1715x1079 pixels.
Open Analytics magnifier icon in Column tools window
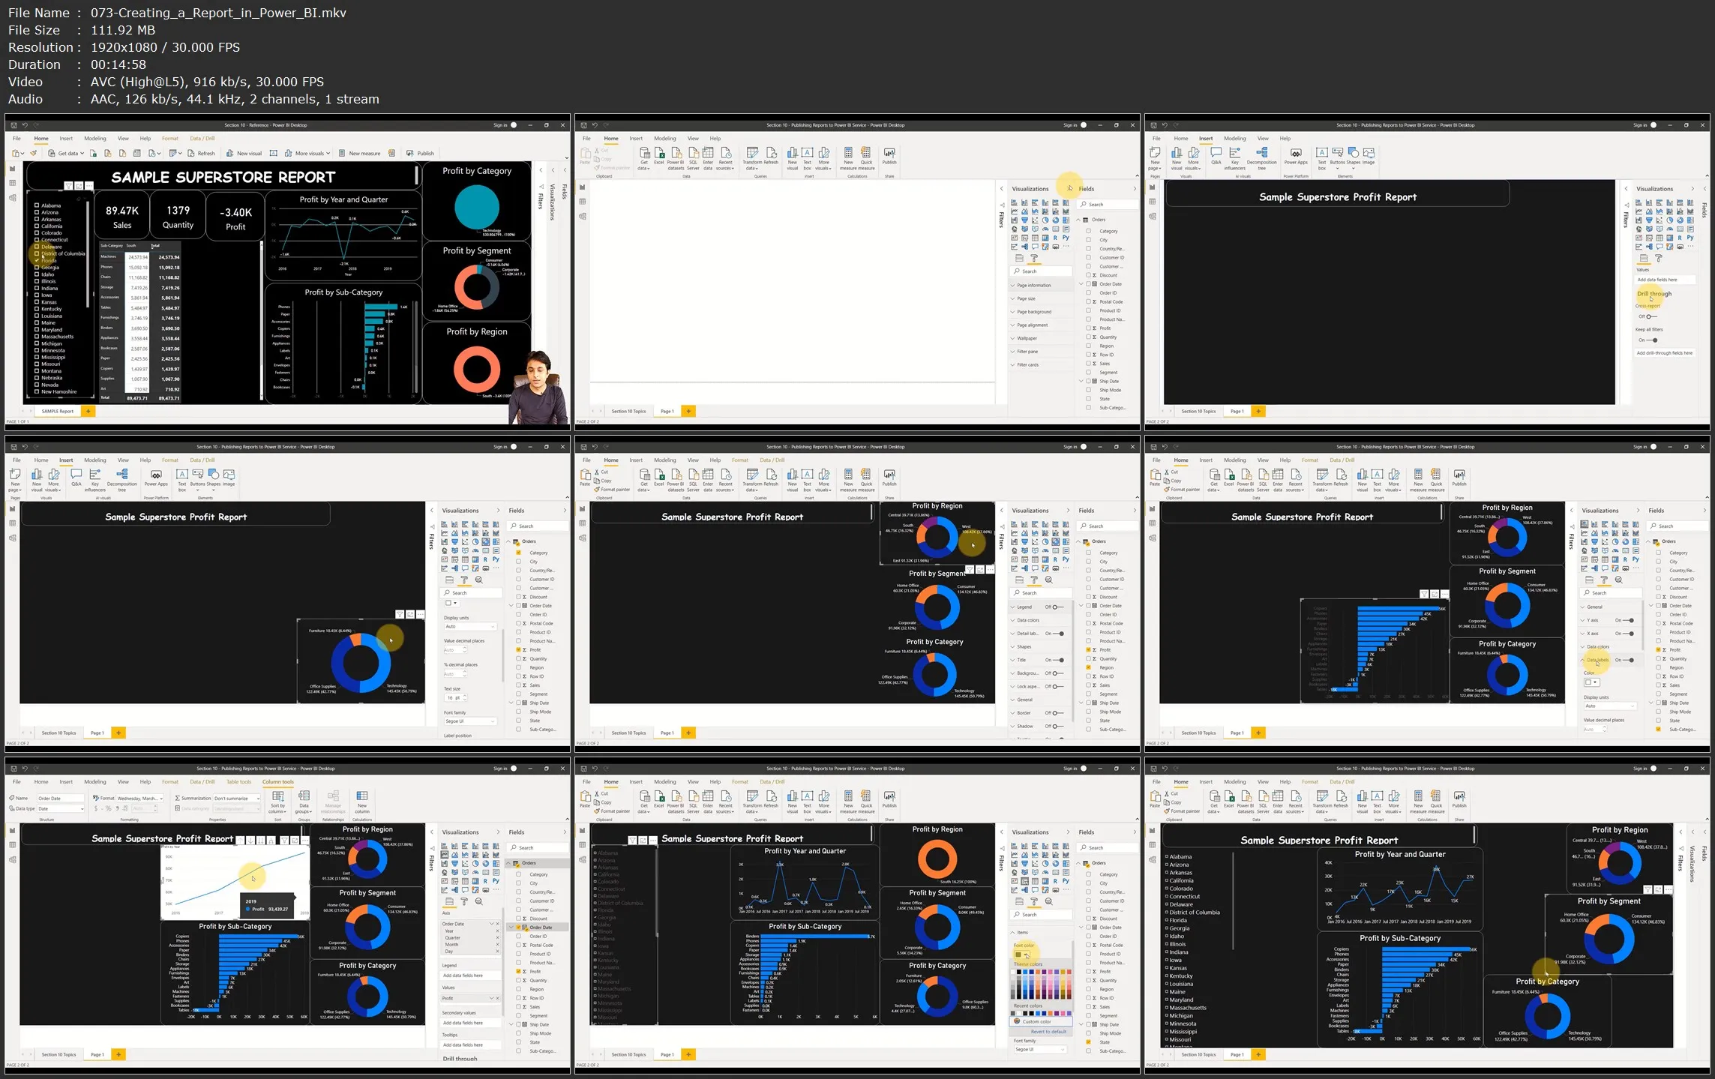click(x=479, y=901)
